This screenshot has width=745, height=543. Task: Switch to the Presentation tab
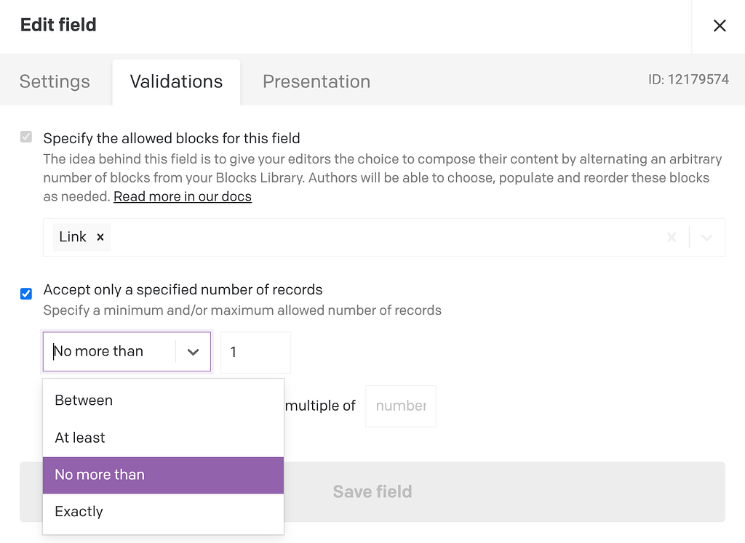tap(316, 81)
